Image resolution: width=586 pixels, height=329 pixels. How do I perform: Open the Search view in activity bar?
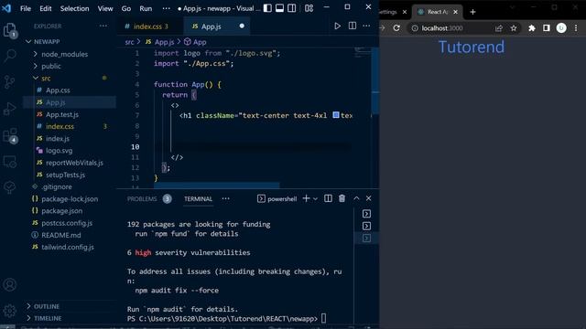tap(10, 55)
